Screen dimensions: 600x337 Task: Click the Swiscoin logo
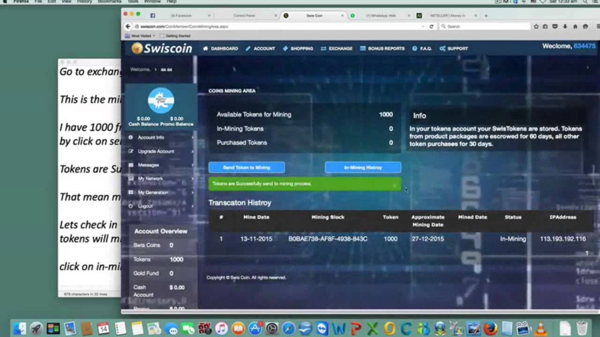162,48
